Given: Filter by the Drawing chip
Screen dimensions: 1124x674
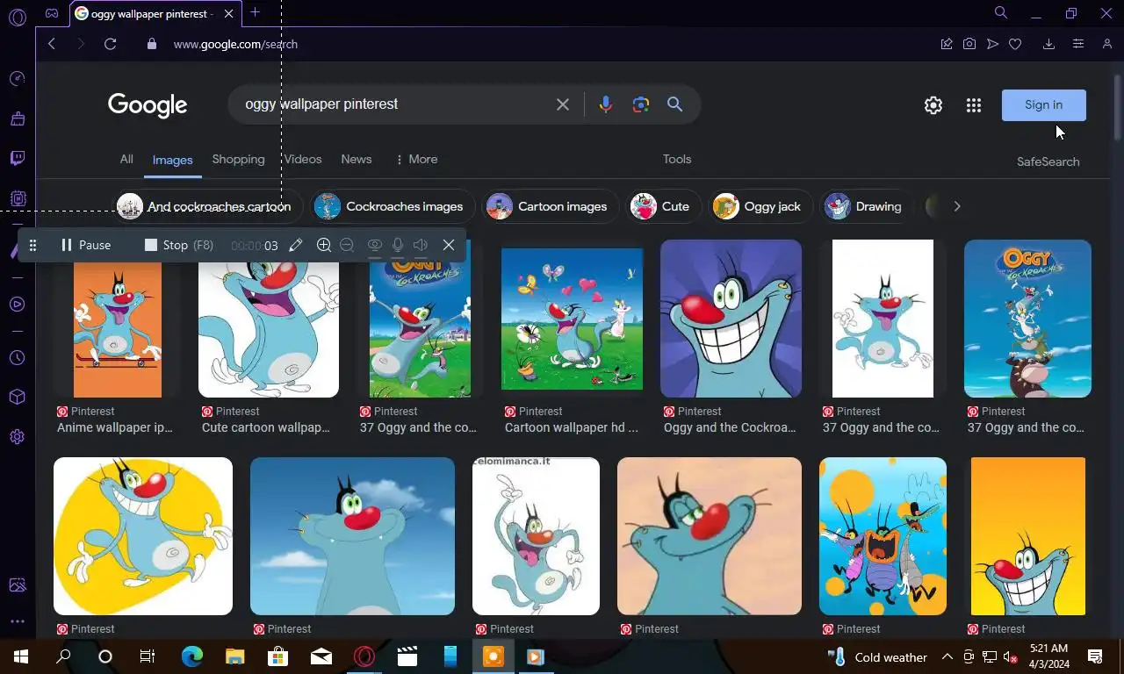Looking at the screenshot, I should point(865,206).
